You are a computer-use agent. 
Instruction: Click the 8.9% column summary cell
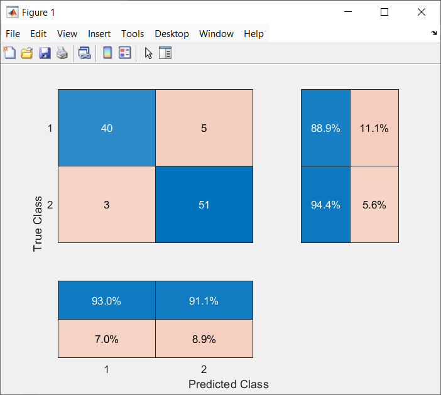204,338
